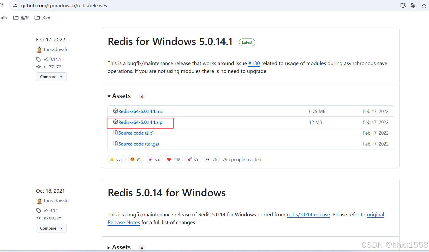
Task: Click the browser reload icon
Action: coord(1,5)
